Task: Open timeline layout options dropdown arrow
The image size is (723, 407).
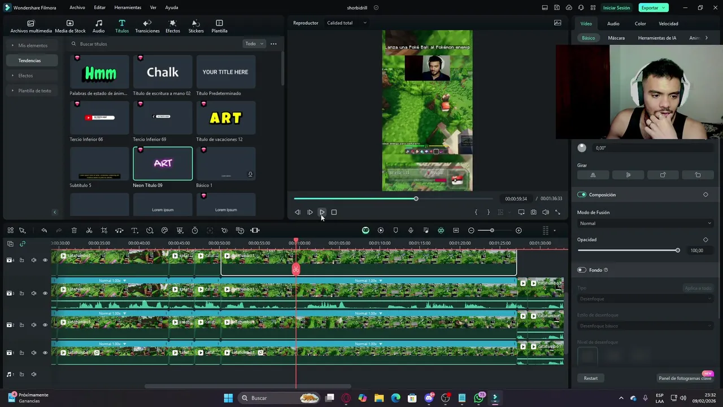Action: tap(555, 230)
